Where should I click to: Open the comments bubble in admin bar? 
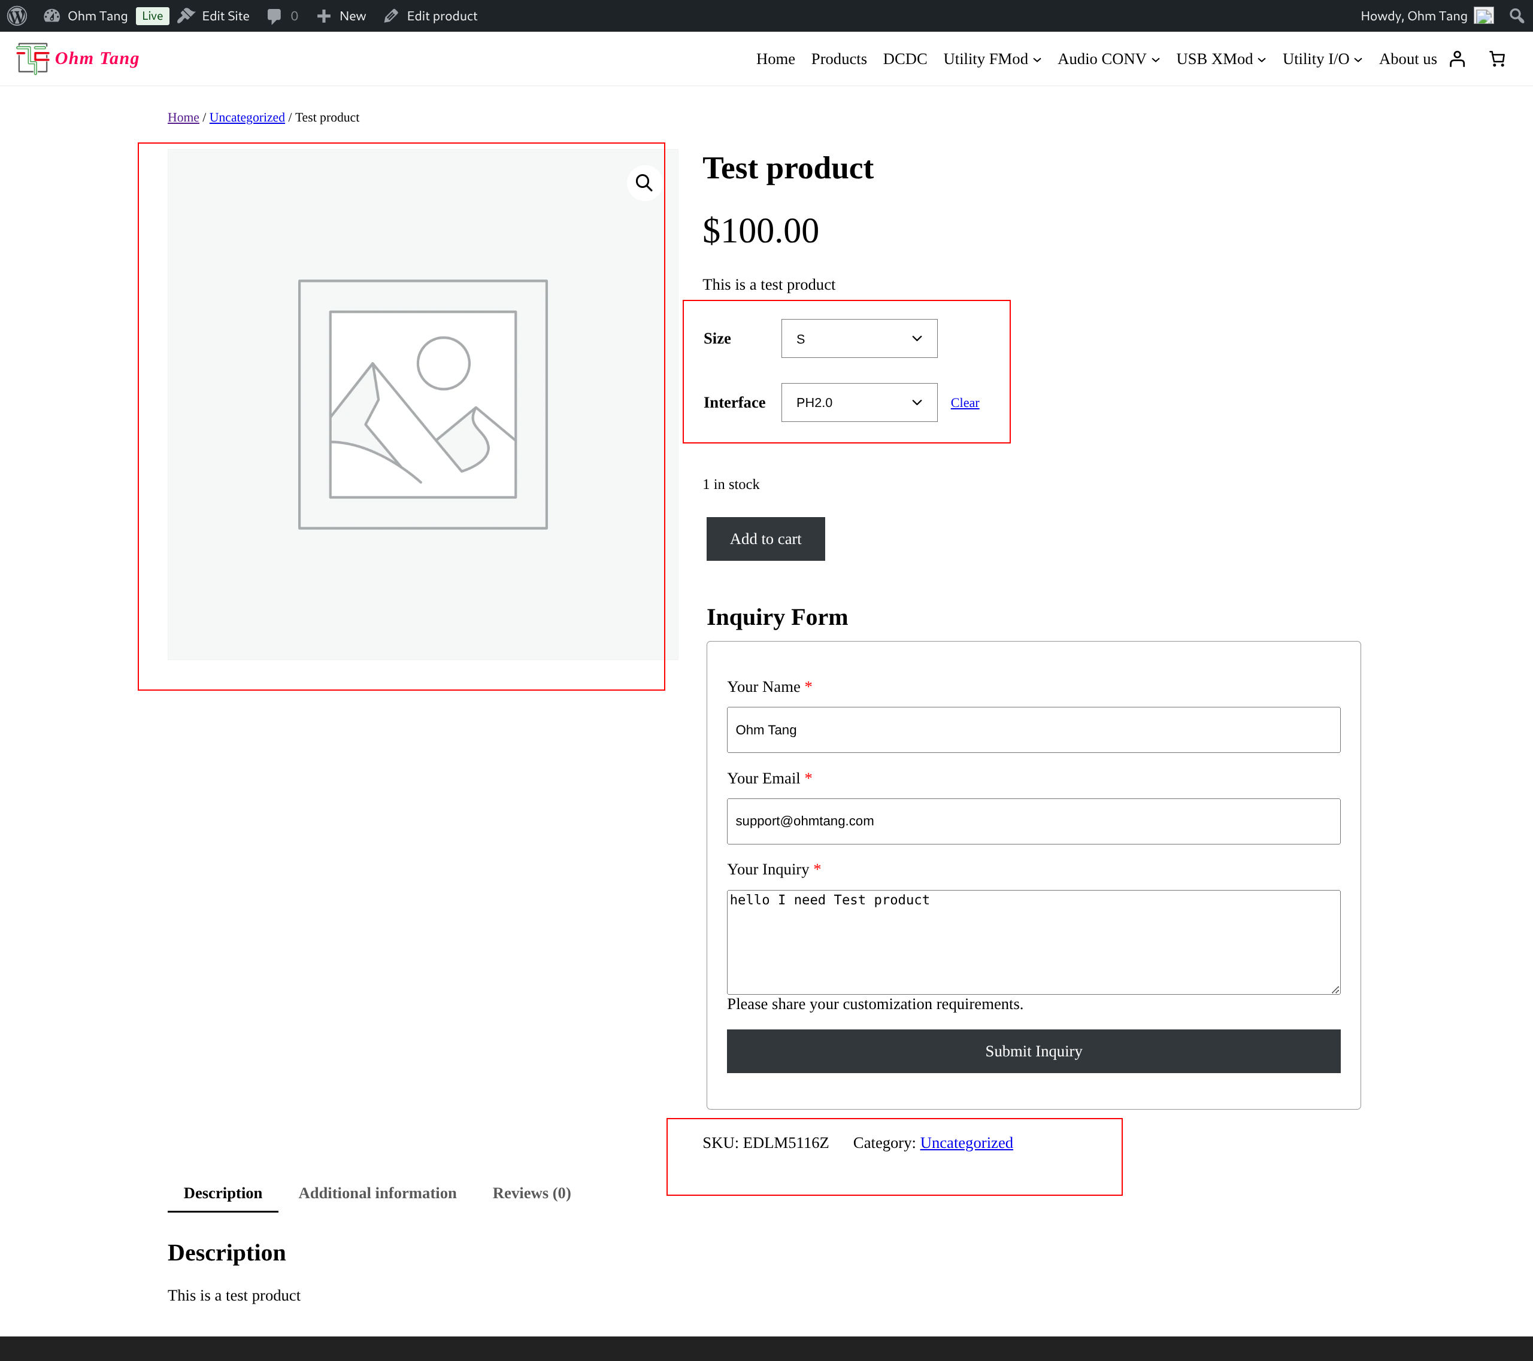pos(274,15)
